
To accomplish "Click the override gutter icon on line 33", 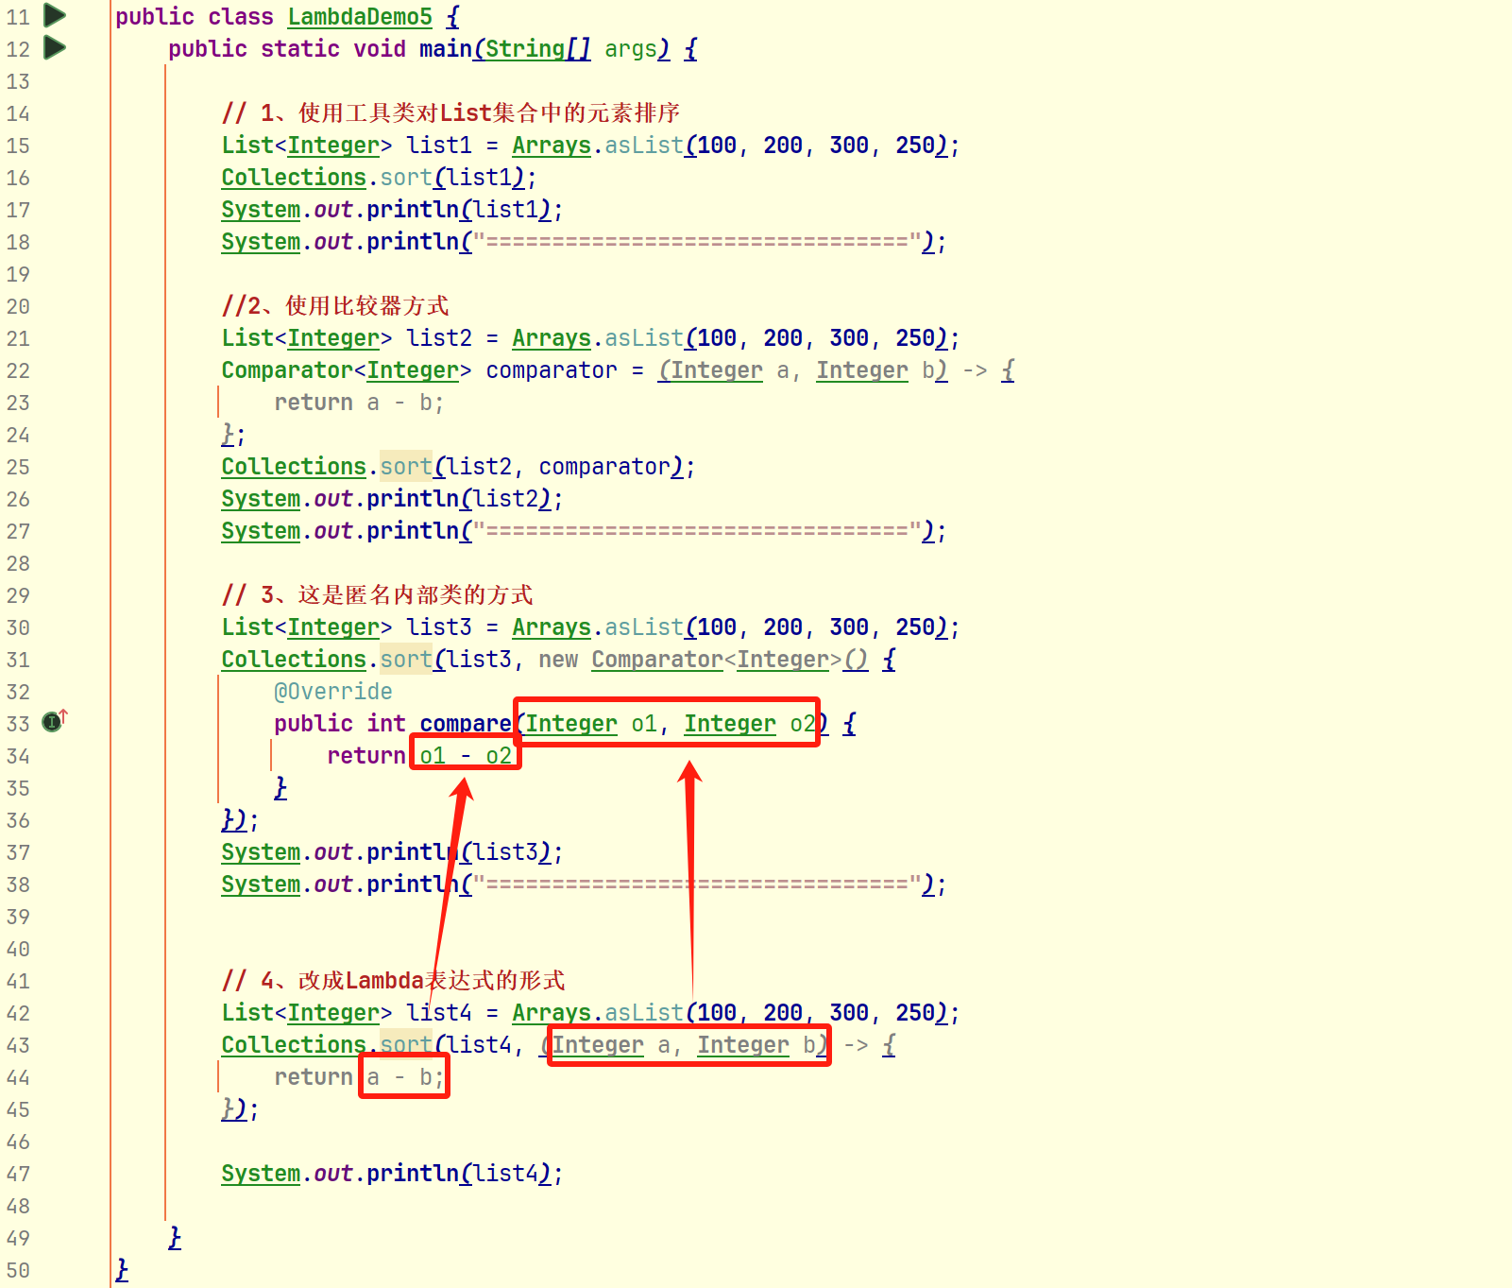I will 55,721.
